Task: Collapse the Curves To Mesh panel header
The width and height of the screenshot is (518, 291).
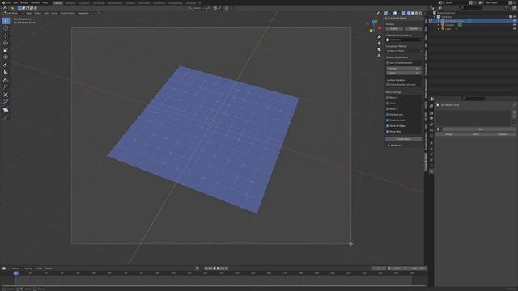Action: pos(397,19)
